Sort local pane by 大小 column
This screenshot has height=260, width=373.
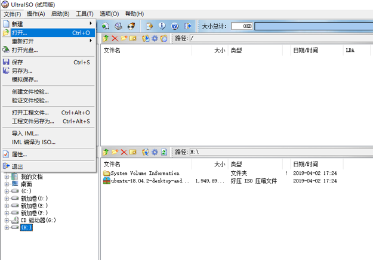click(210, 164)
